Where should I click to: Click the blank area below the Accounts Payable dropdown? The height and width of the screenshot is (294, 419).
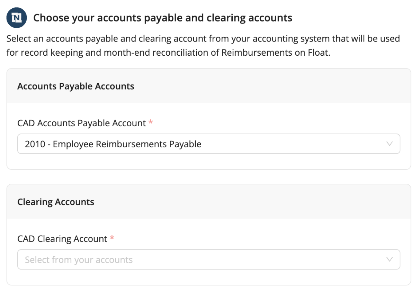point(209,162)
